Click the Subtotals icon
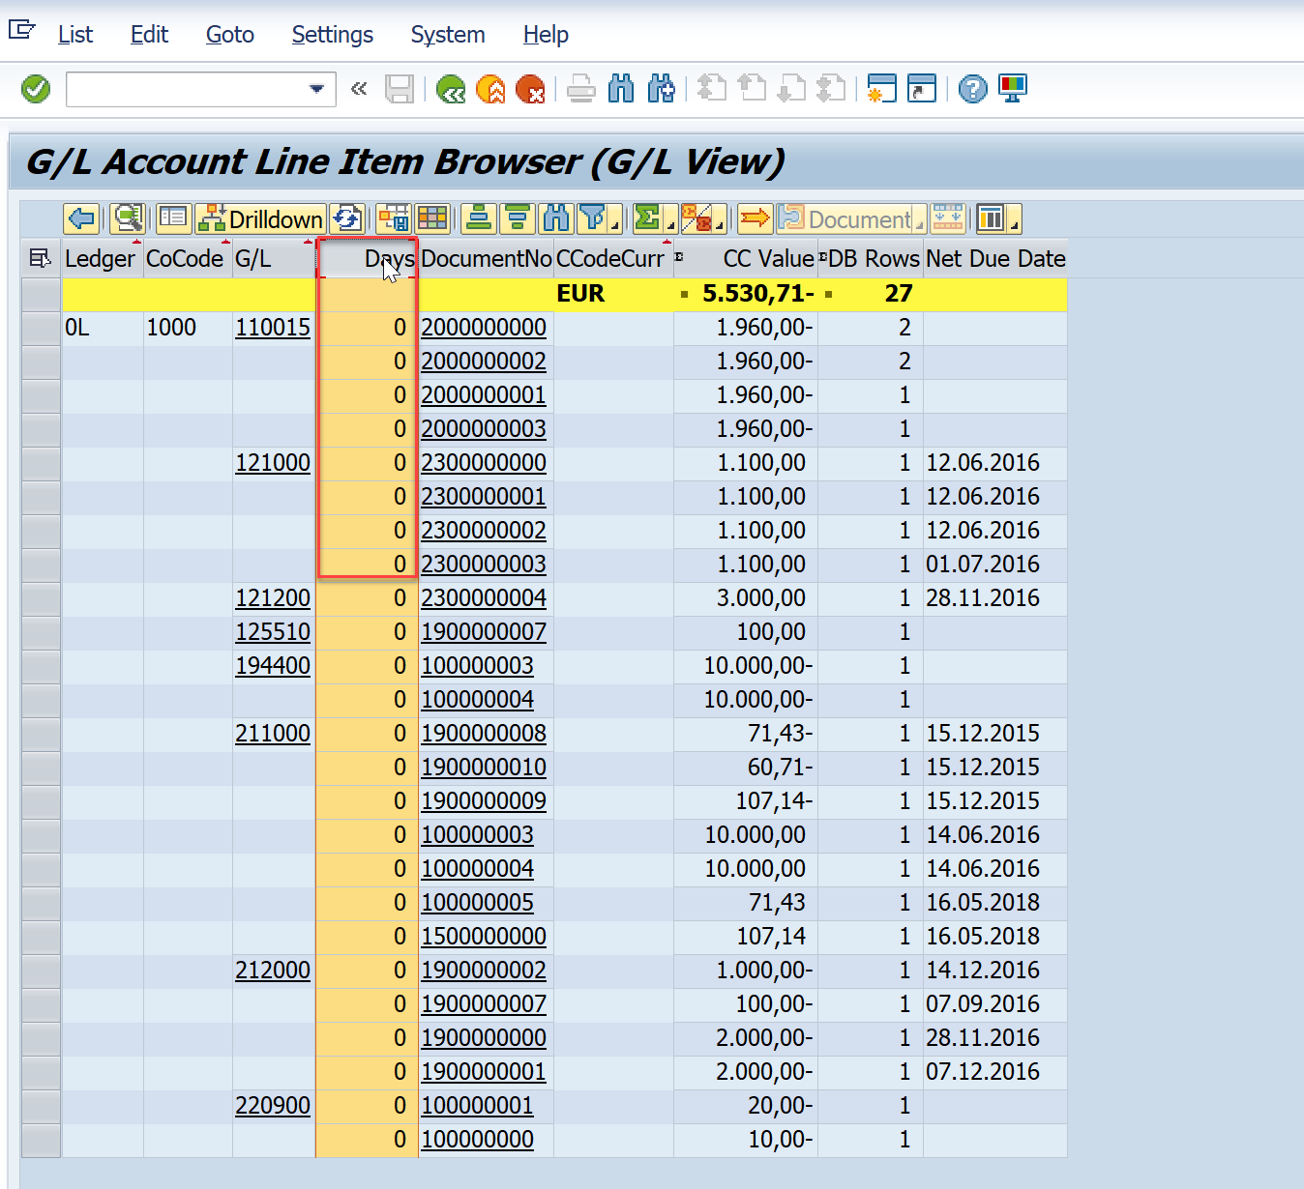This screenshot has height=1189, width=1304. [697, 218]
